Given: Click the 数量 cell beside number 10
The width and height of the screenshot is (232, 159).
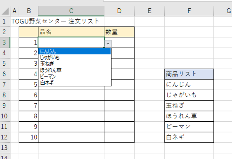Looking at the screenshot, I should 119,137.
